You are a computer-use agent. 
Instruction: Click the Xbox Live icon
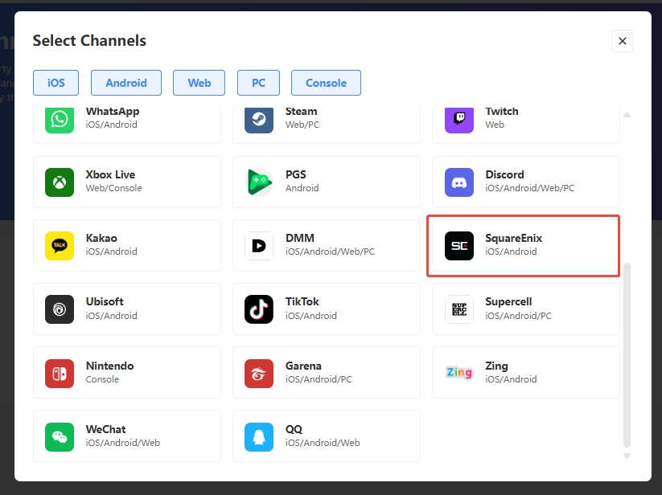(x=60, y=182)
